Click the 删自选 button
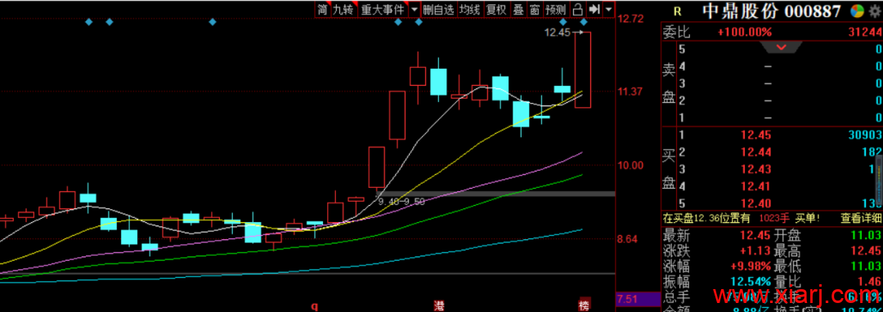The image size is (883, 312). (x=438, y=9)
